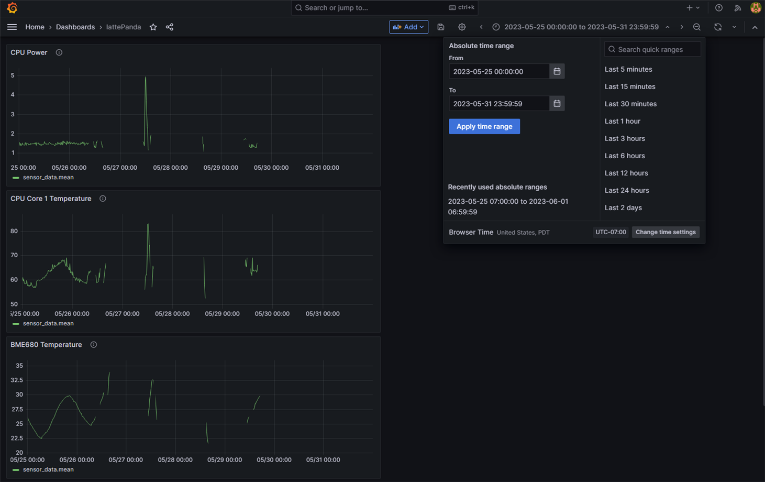The width and height of the screenshot is (765, 482).
Task: Refresh the dashboard
Action: tap(718, 27)
